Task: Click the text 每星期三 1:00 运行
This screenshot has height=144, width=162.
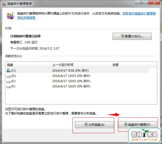Action: coord(24,42)
